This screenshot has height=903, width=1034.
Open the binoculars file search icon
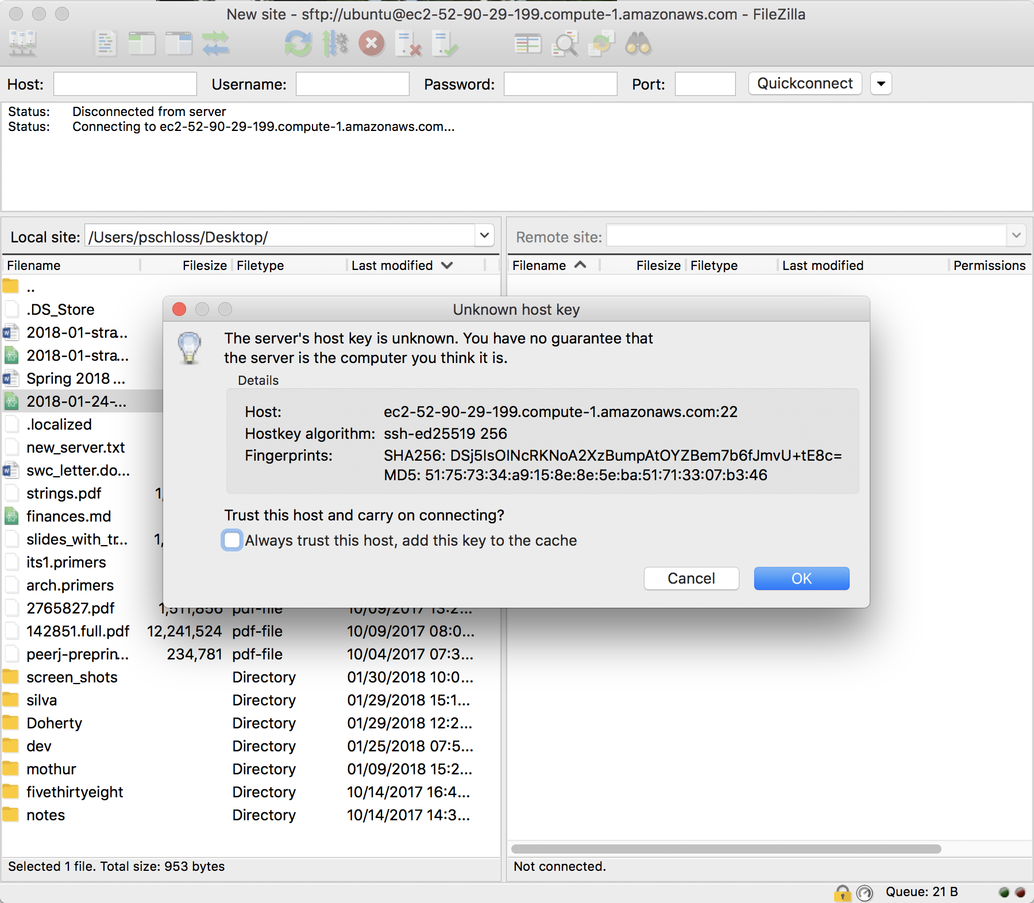coord(638,44)
